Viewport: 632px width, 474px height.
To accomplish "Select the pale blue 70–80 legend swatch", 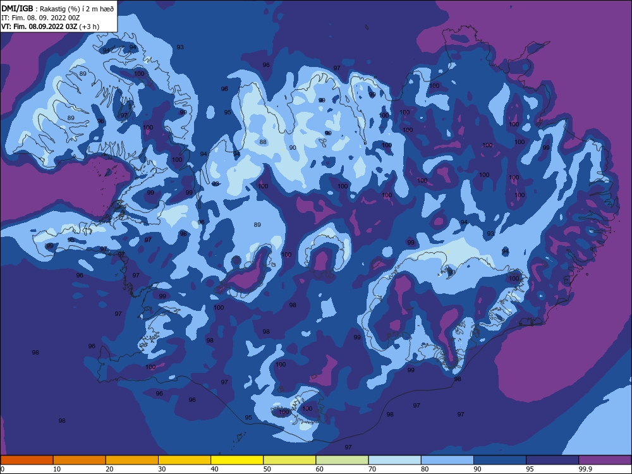I will pyautogui.click(x=394, y=460).
